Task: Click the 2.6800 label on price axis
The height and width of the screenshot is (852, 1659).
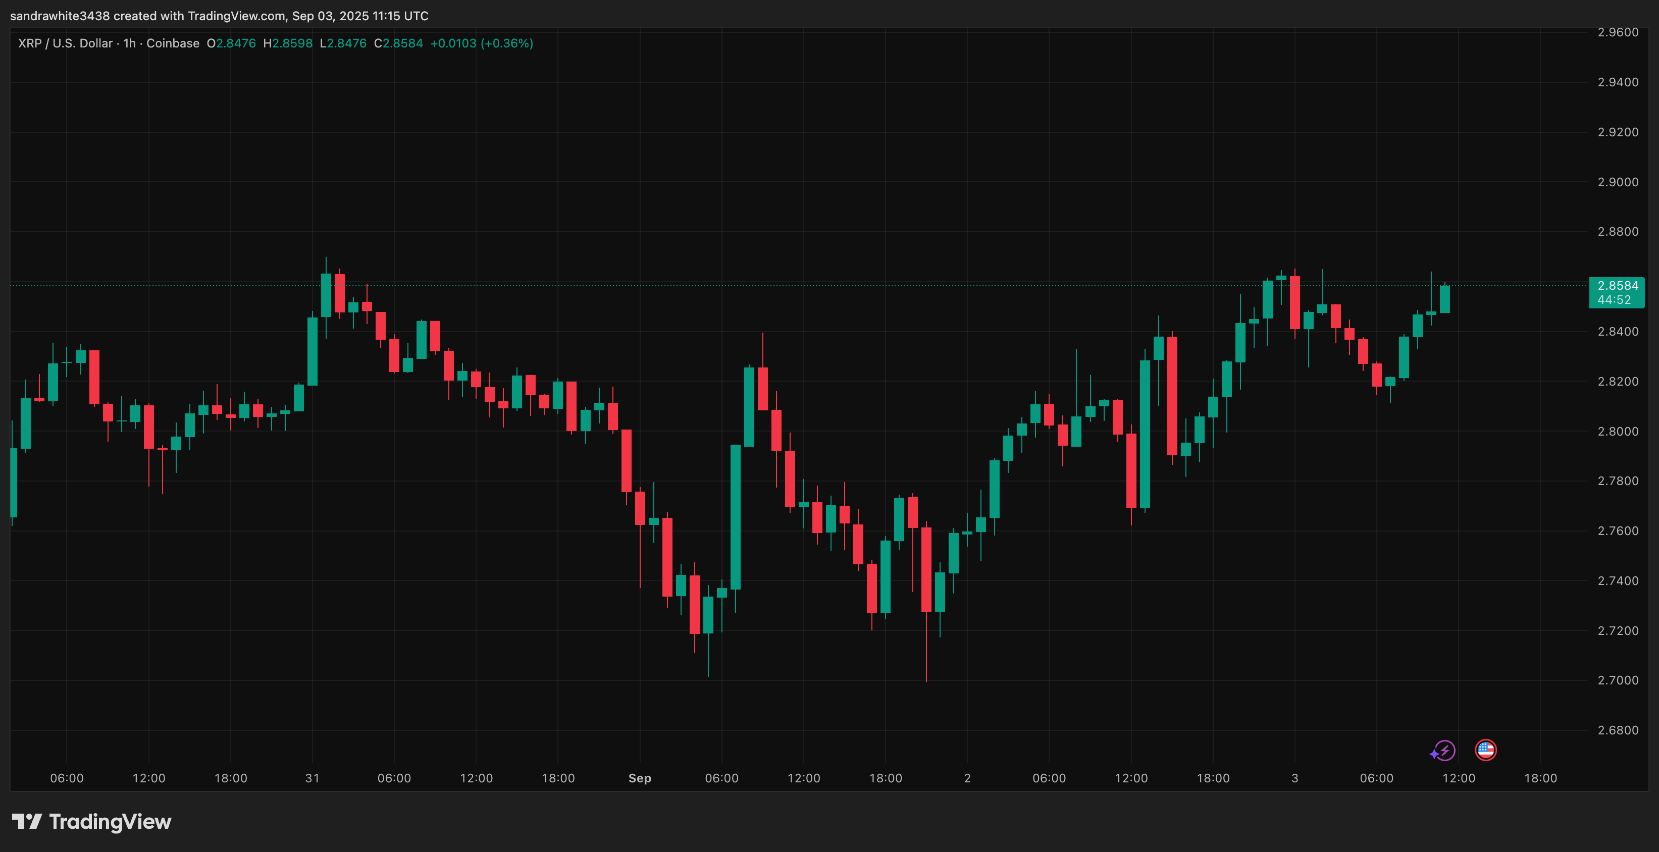Action: (x=1618, y=730)
